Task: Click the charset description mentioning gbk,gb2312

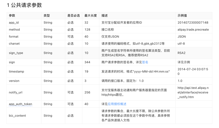Action: 133,44
